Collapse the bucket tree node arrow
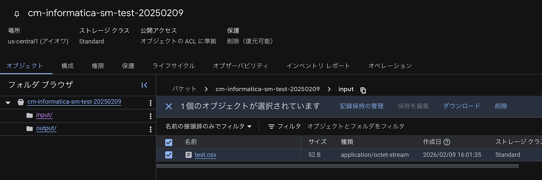Screen dimensions: 542x180 pos(8,103)
